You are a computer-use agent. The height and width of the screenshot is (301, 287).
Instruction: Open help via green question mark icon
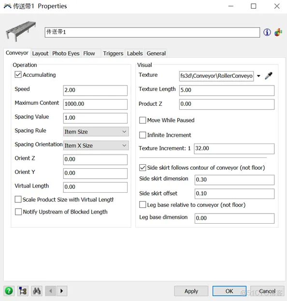click(x=9, y=291)
